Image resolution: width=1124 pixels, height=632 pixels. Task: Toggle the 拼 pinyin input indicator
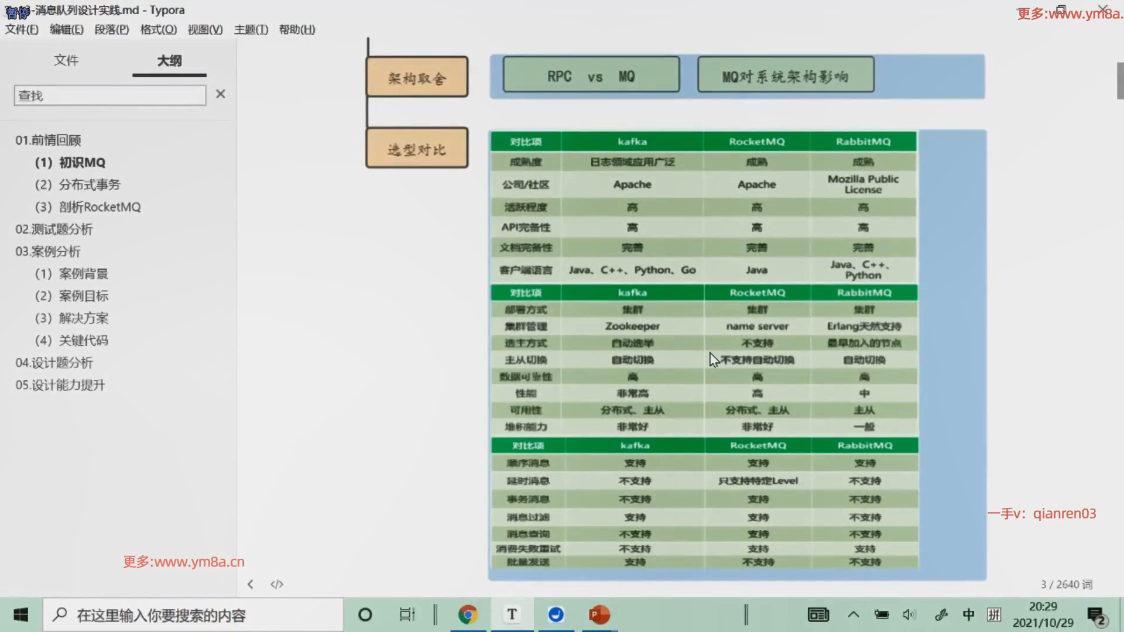click(994, 614)
